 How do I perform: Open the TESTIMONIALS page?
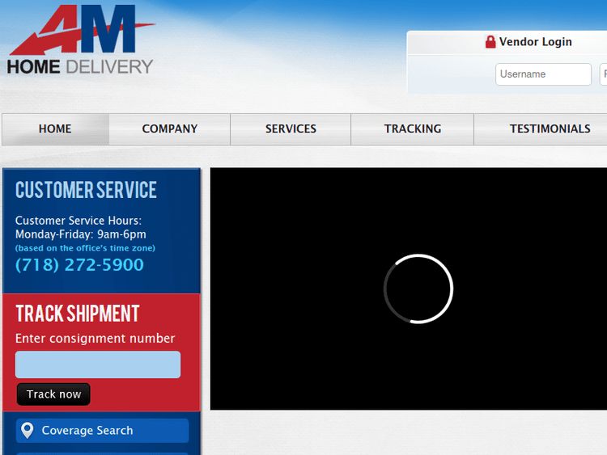point(550,128)
